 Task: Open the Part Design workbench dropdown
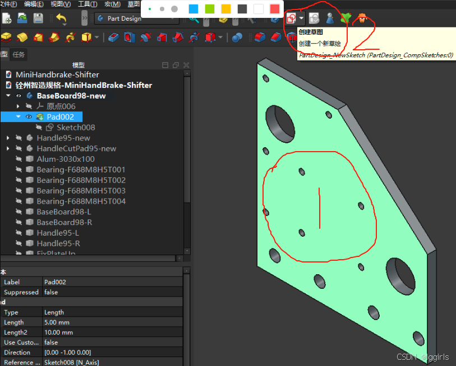137,18
